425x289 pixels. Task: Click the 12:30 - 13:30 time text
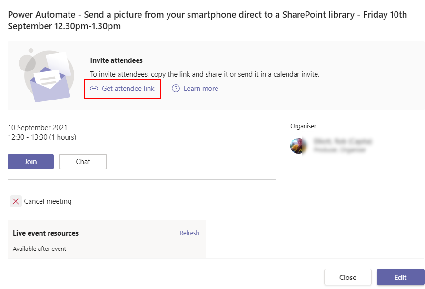click(42, 137)
